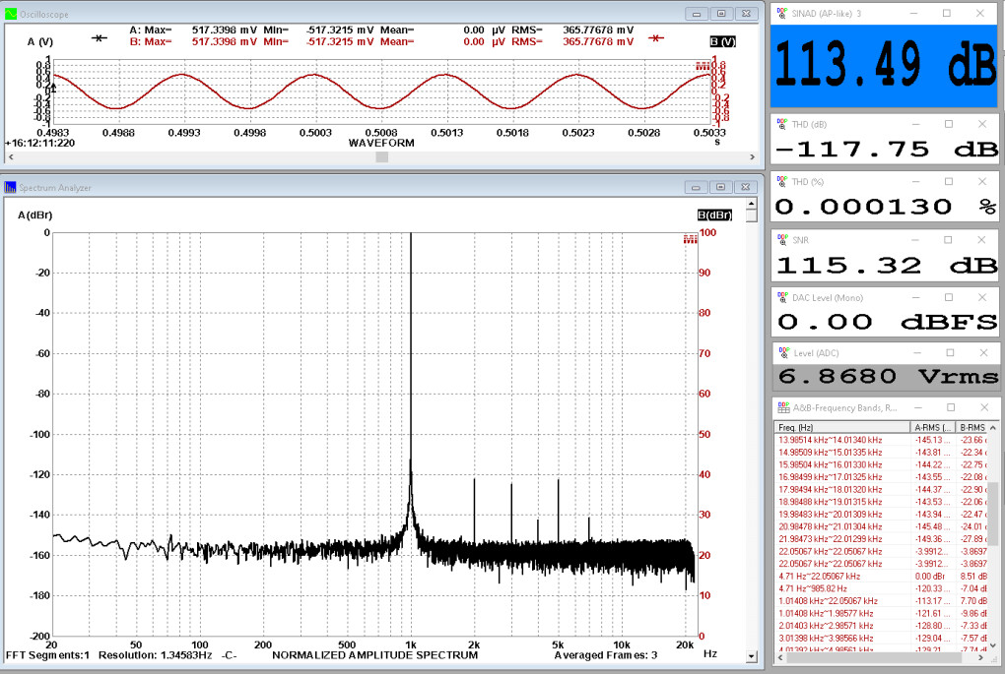This screenshot has width=1005, height=674.
Task: Select the highlighted B (V) axis label
Action: (x=722, y=41)
